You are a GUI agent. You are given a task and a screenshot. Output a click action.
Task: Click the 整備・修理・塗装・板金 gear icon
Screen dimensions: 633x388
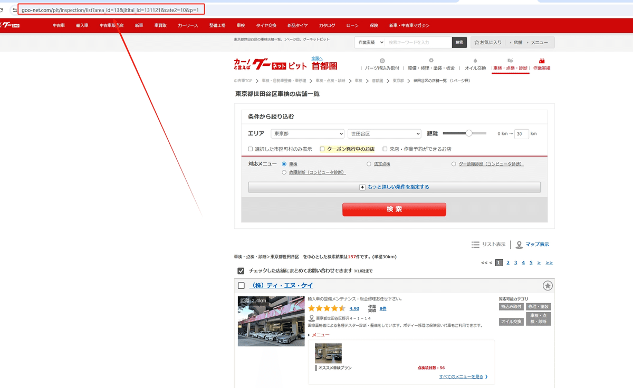click(431, 61)
